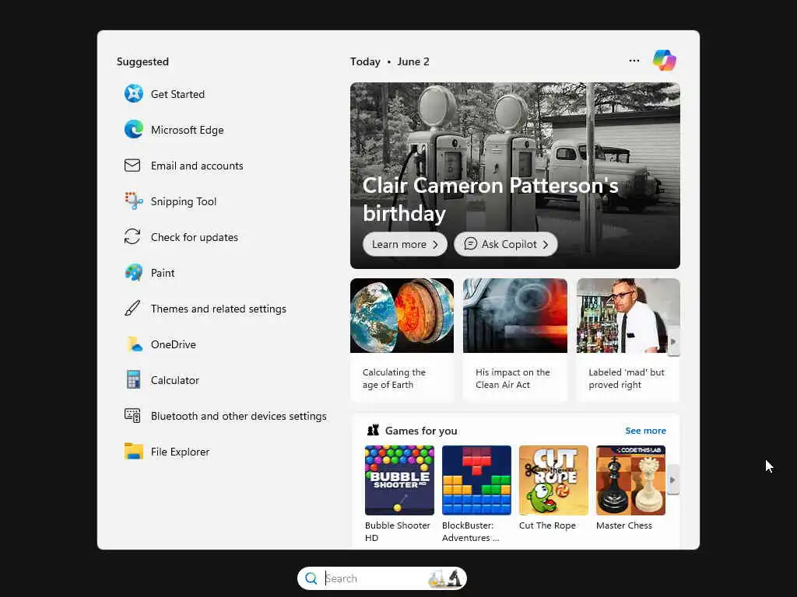This screenshot has height=597, width=797.
Task: Launch Calculator from its icon
Action: (x=133, y=379)
